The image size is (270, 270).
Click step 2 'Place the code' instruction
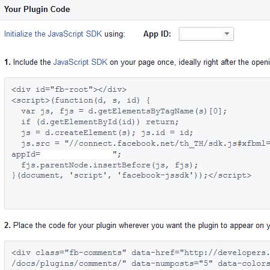point(137,226)
